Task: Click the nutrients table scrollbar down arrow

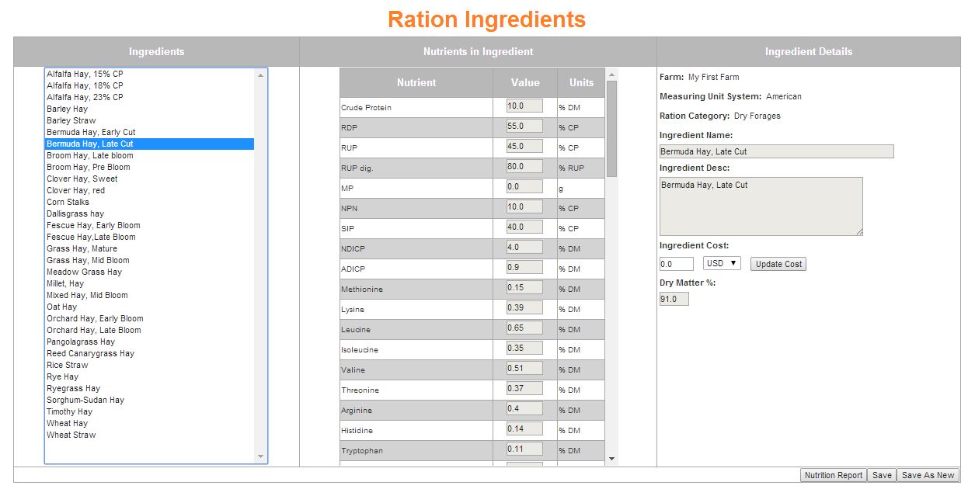Action: (x=612, y=460)
